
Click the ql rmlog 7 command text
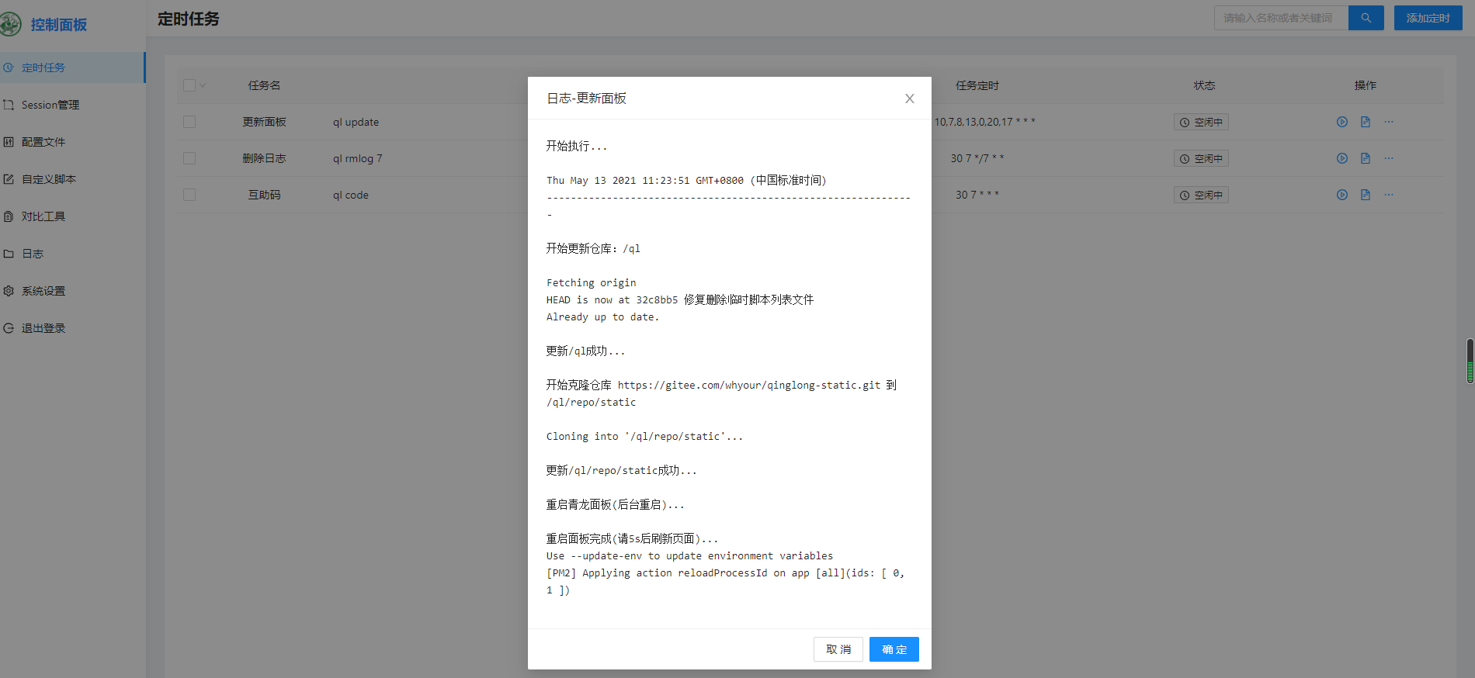point(358,158)
